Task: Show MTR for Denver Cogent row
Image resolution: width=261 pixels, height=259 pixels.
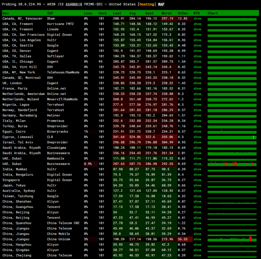Action: [x=197, y=51]
